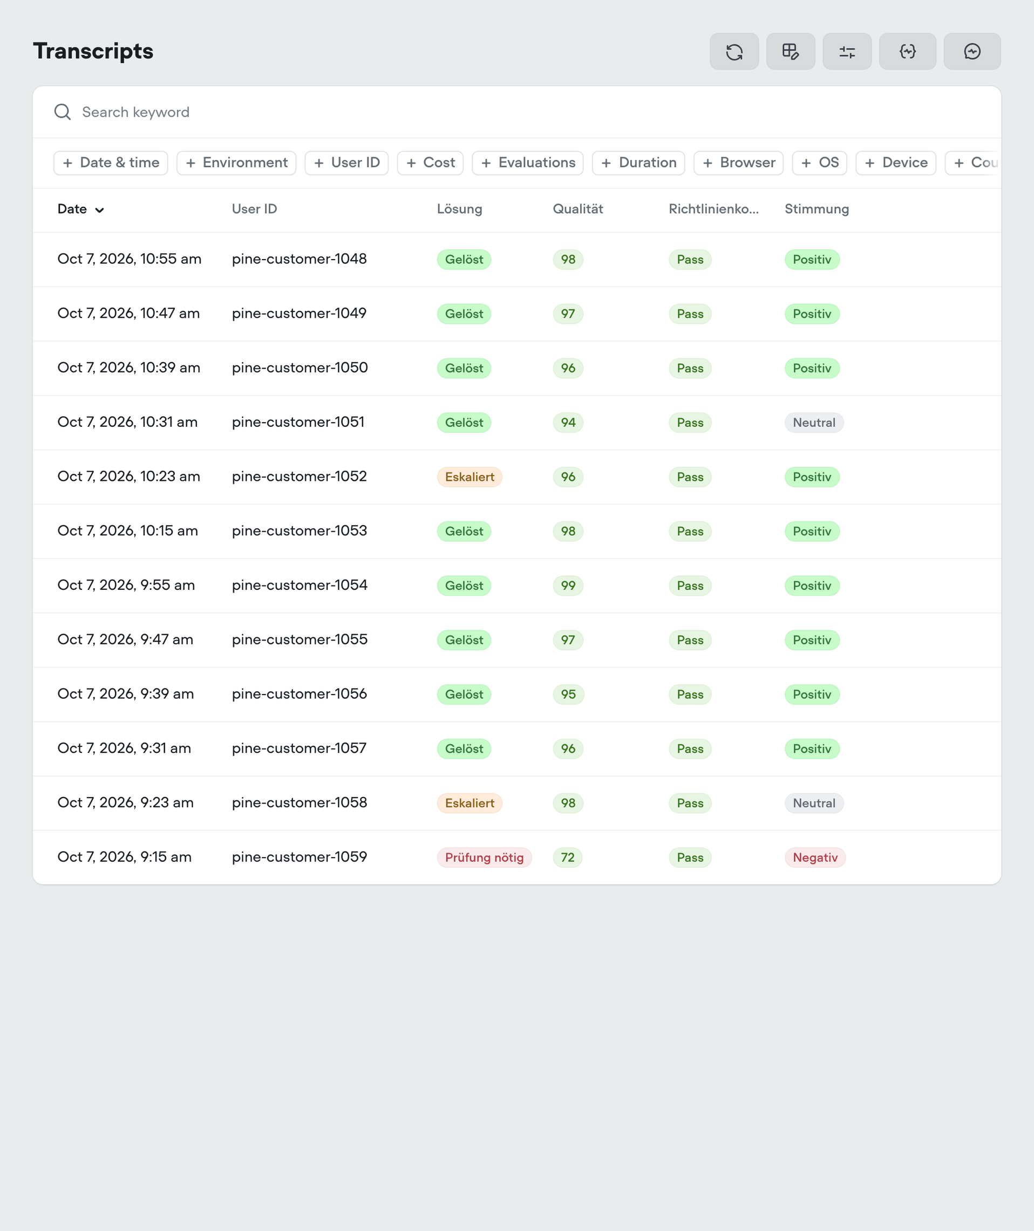Click the Richtlinienko... column header
Image resolution: width=1034 pixels, height=1231 pixels.
click(713, 209)
